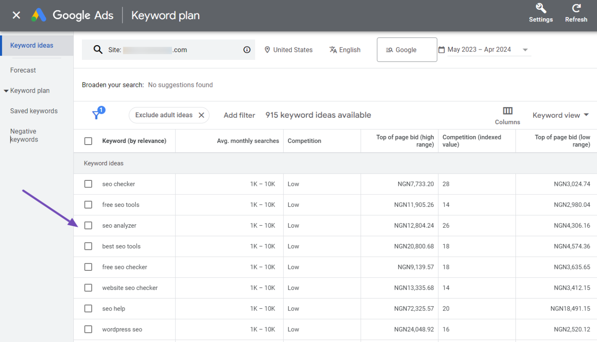Viewport: 597px width, 342px height.
Task: Click the location pin icon for United States
Action: (x=267, y=50)
